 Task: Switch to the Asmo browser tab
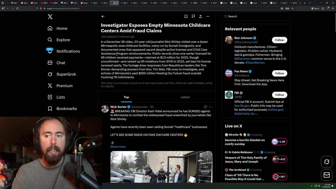[24, 3]
